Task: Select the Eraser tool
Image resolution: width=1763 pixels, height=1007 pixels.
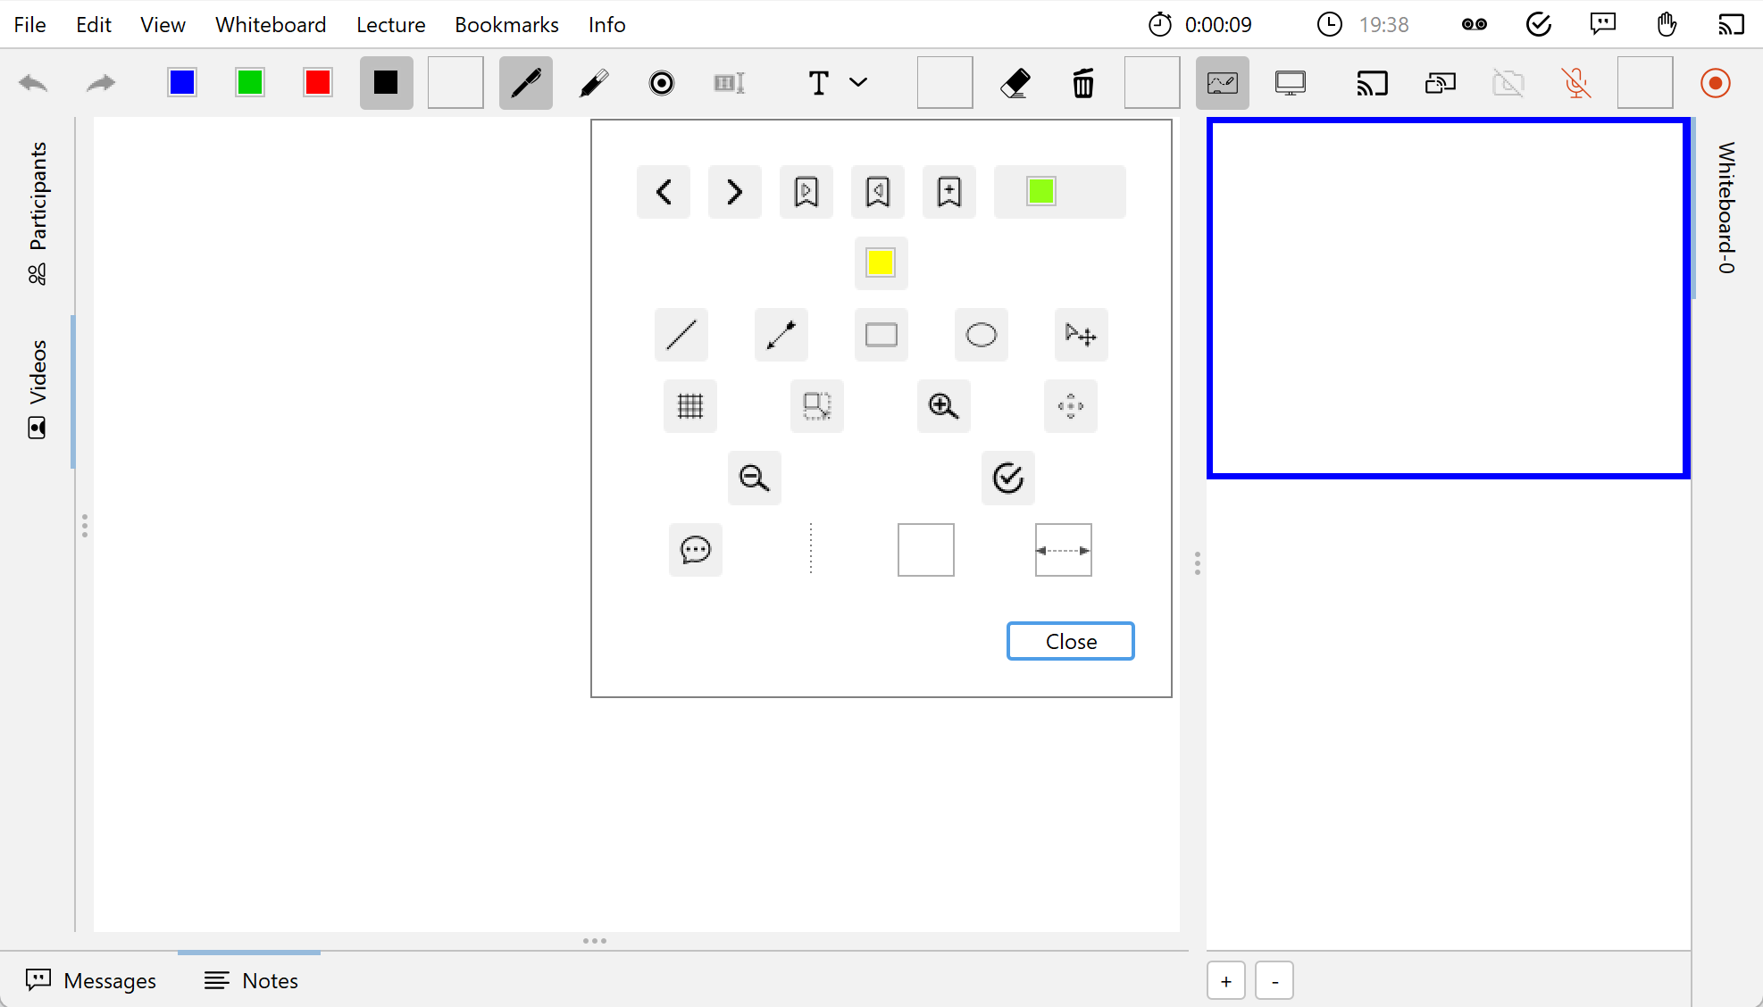Action: (x=1015, y=82)
